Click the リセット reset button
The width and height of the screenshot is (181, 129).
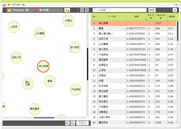(x=82, y=123)
